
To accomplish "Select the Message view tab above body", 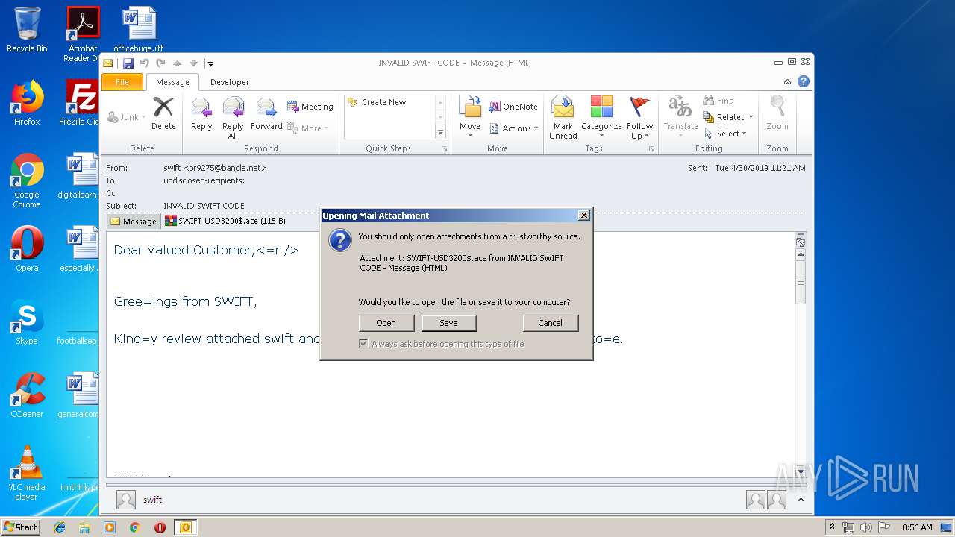I will pyautogui.click(x=133, y=222).
